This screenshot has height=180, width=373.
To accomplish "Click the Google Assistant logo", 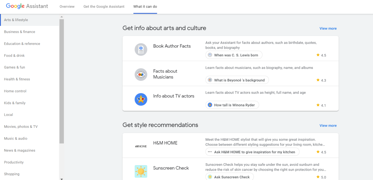I will coord(27,6).
